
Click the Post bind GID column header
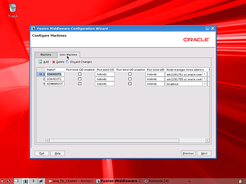(105, 70)
